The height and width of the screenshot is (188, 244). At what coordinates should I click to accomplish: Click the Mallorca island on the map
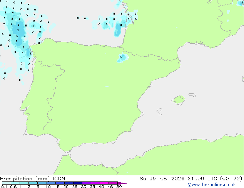point(178,100)
